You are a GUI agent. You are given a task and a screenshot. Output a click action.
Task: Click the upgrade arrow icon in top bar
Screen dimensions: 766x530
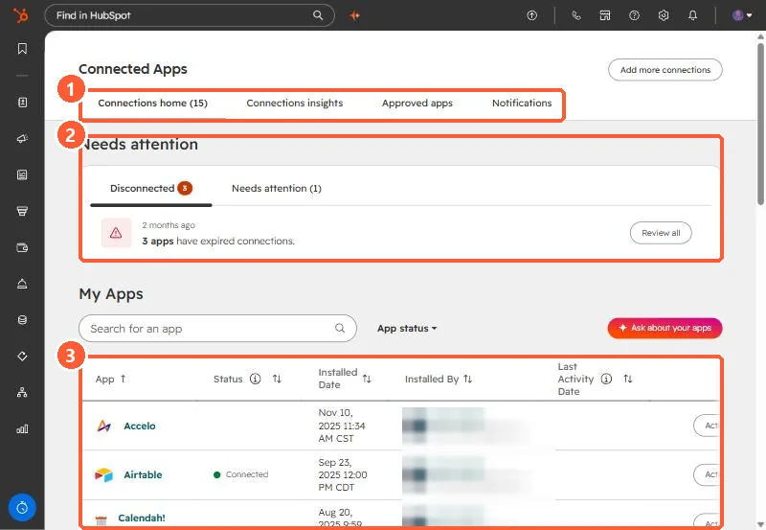[x=532, y=15]
